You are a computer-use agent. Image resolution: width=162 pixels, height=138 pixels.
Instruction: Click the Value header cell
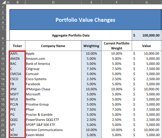(x=146, y=46)
